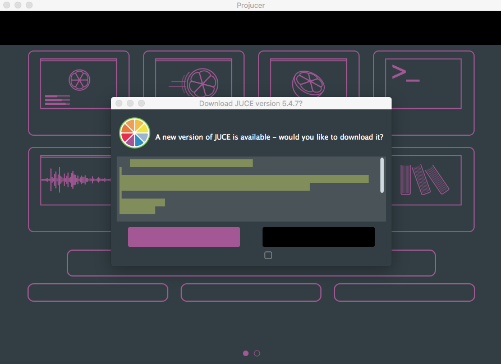Click the left outlined button in Projucer bottom row

click(x=98, y=292)
